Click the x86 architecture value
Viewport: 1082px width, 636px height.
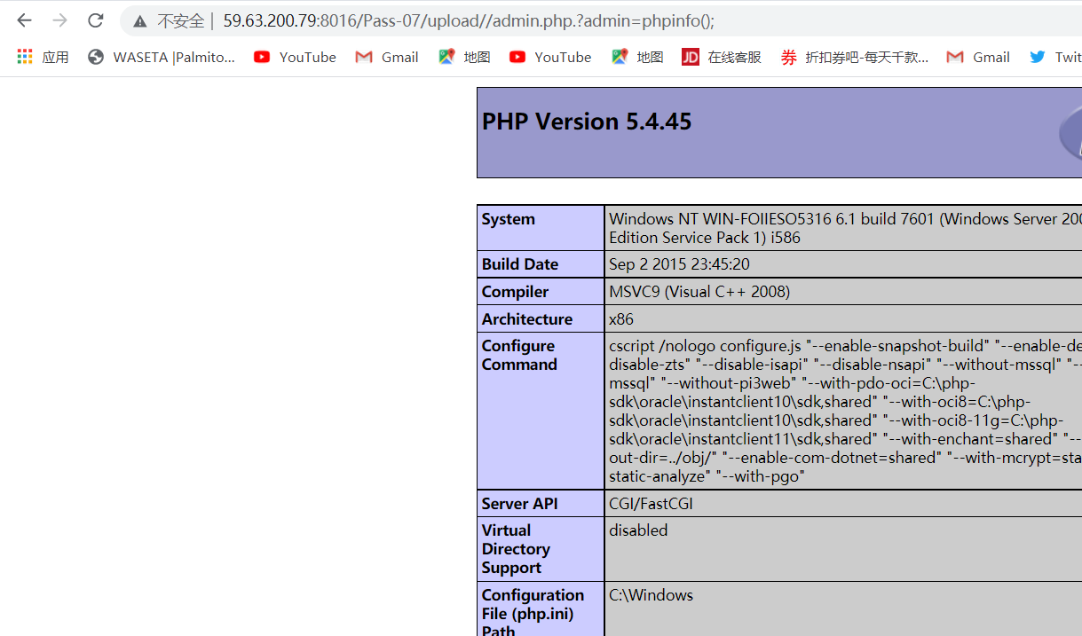[x=621, y=319]
